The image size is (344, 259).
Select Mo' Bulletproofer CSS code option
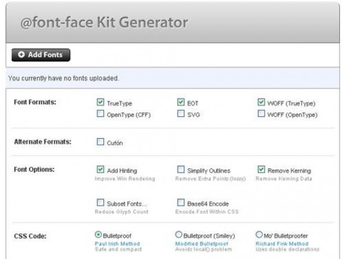tap(259, 235)
